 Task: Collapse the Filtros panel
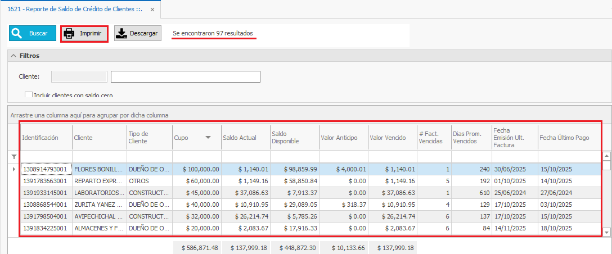tap(13, 56)
